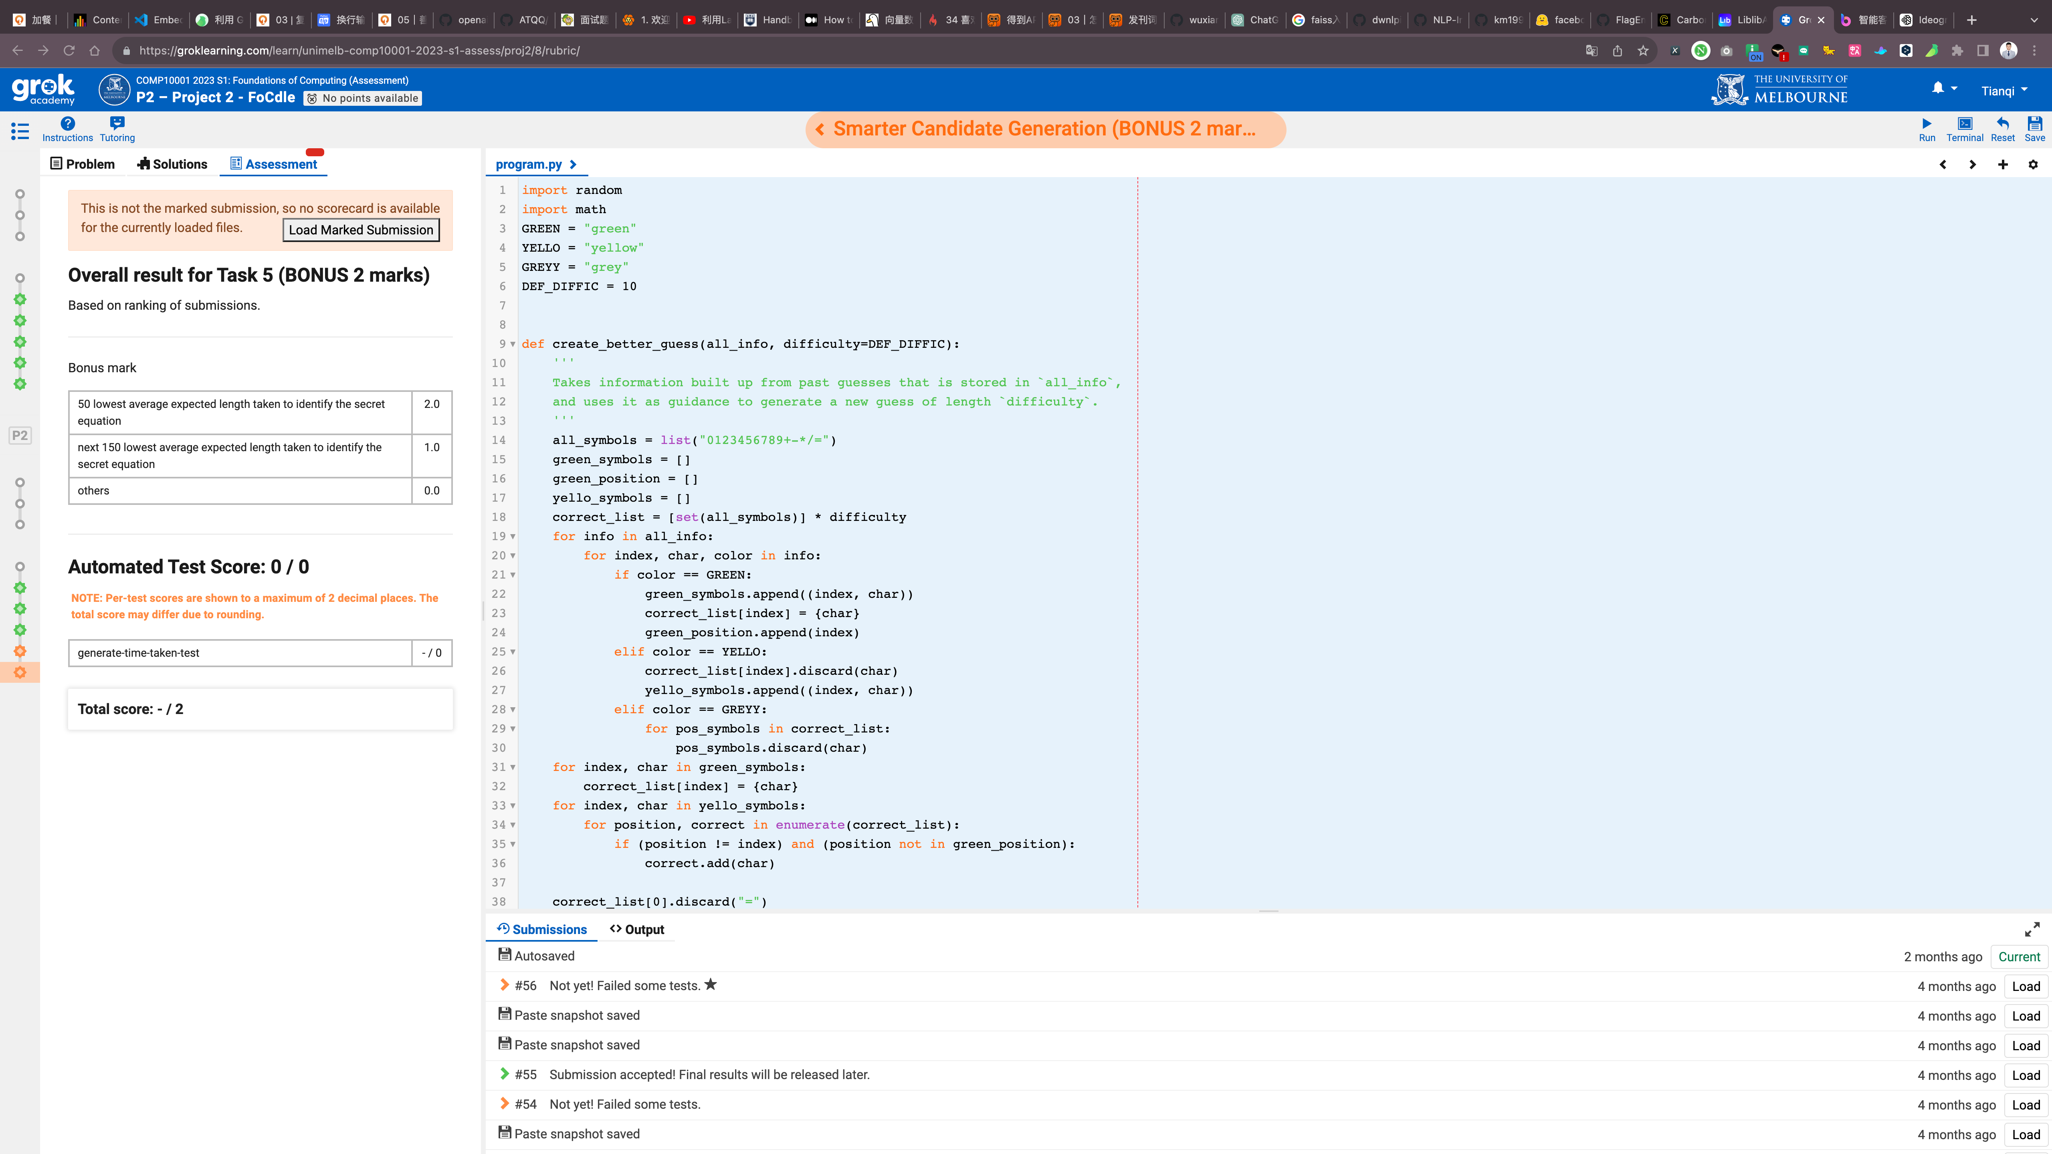Open the browser extensions puzzle icon
2052x1154 pixels.
(x=1957, y=51)
